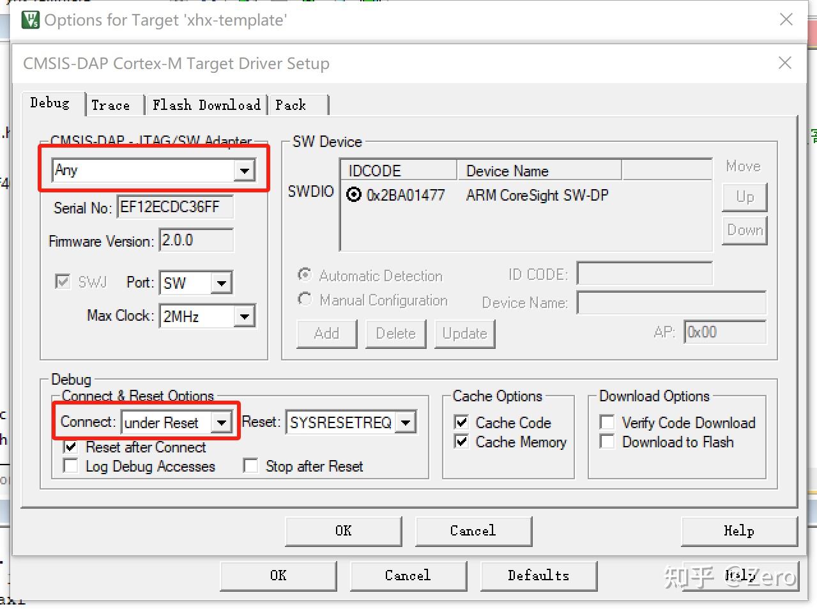This screenshot has width=817, height=609.
Task: Open the Reset dropdown showing SYSRESETREQ
Action: 406,422
